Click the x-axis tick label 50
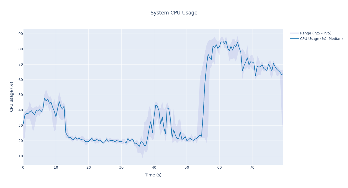The image size is (348, 188). pos(187,167)
